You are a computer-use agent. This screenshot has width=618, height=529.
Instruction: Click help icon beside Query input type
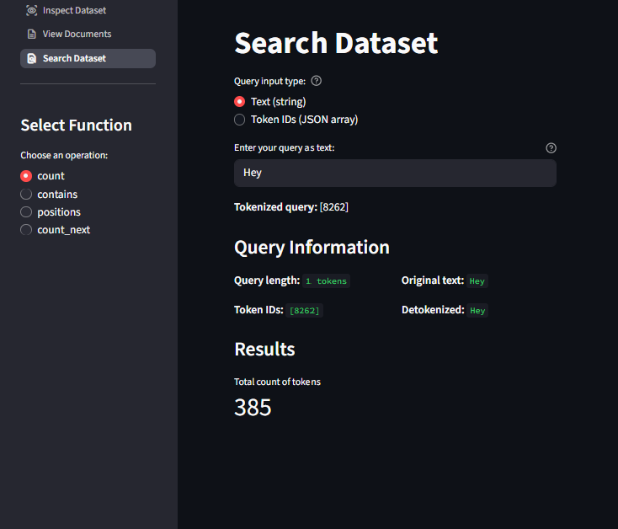pyautogui.click(x=317, y=82)
